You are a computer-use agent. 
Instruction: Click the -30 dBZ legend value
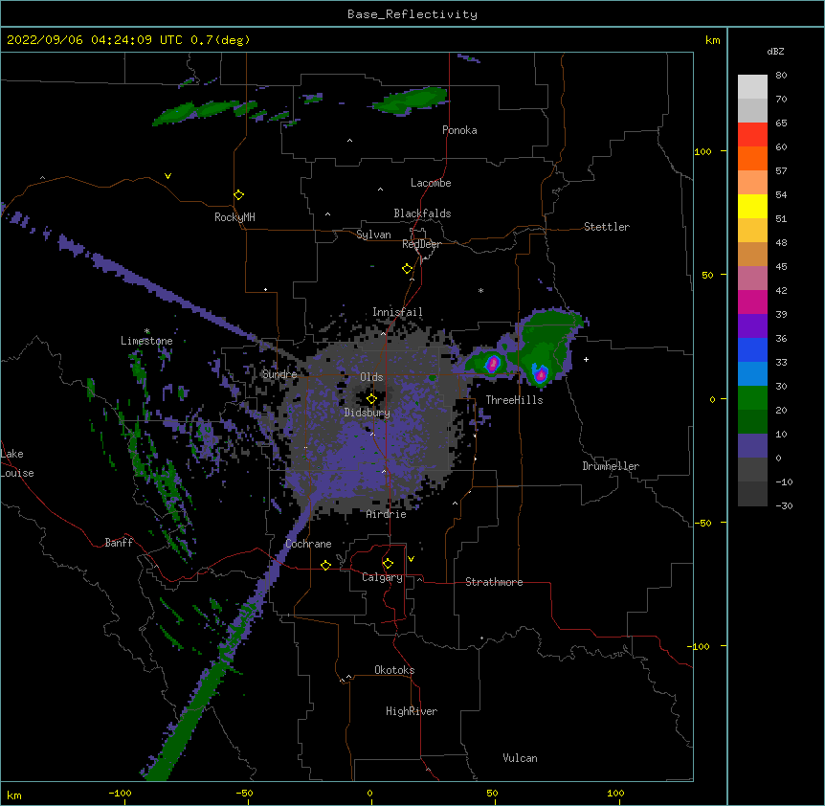[x=784, y=505]
